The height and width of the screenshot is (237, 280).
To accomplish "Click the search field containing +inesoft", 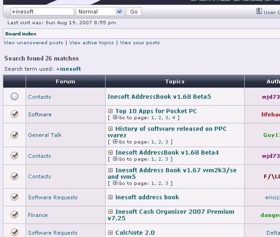I will 41,12.
